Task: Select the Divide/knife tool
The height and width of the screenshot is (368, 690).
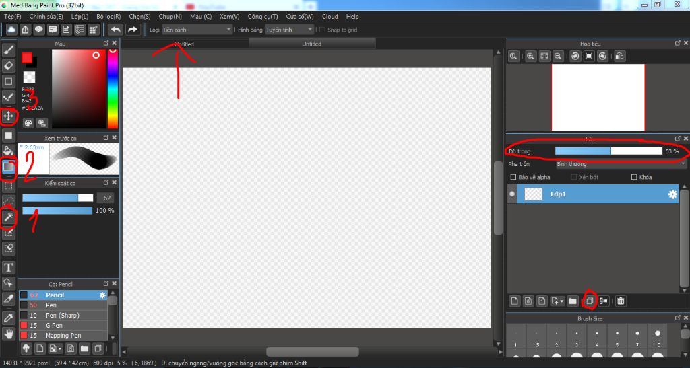Action: (9, 299)
